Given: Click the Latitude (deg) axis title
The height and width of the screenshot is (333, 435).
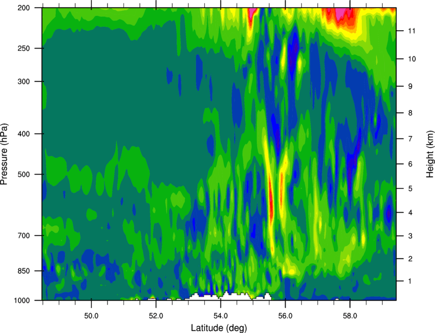Looking at the screenshot, I should tap(219, 328).
